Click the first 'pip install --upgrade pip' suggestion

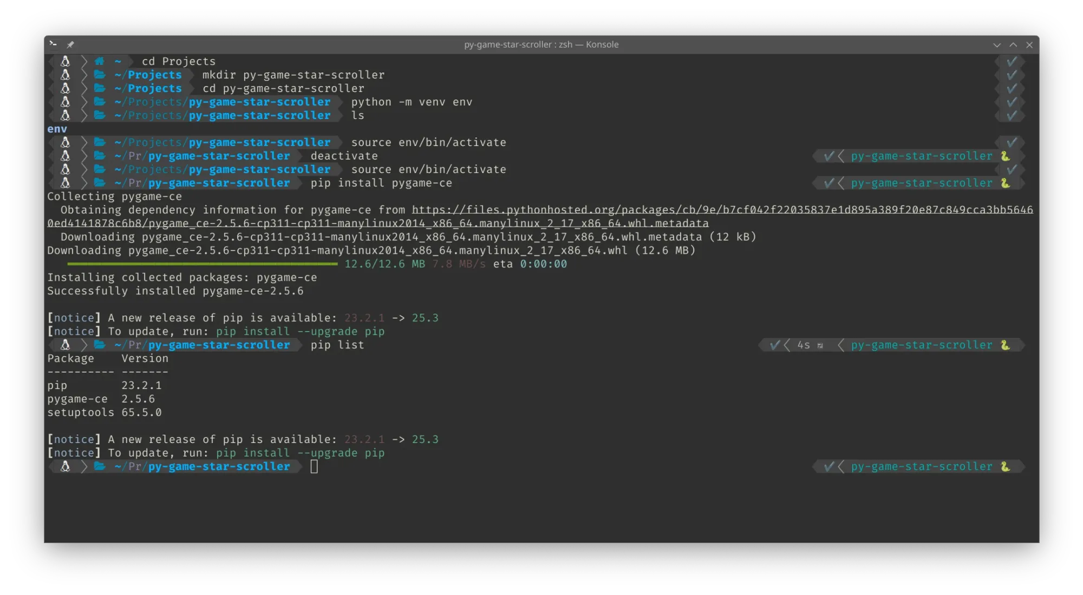pos(300,332)
